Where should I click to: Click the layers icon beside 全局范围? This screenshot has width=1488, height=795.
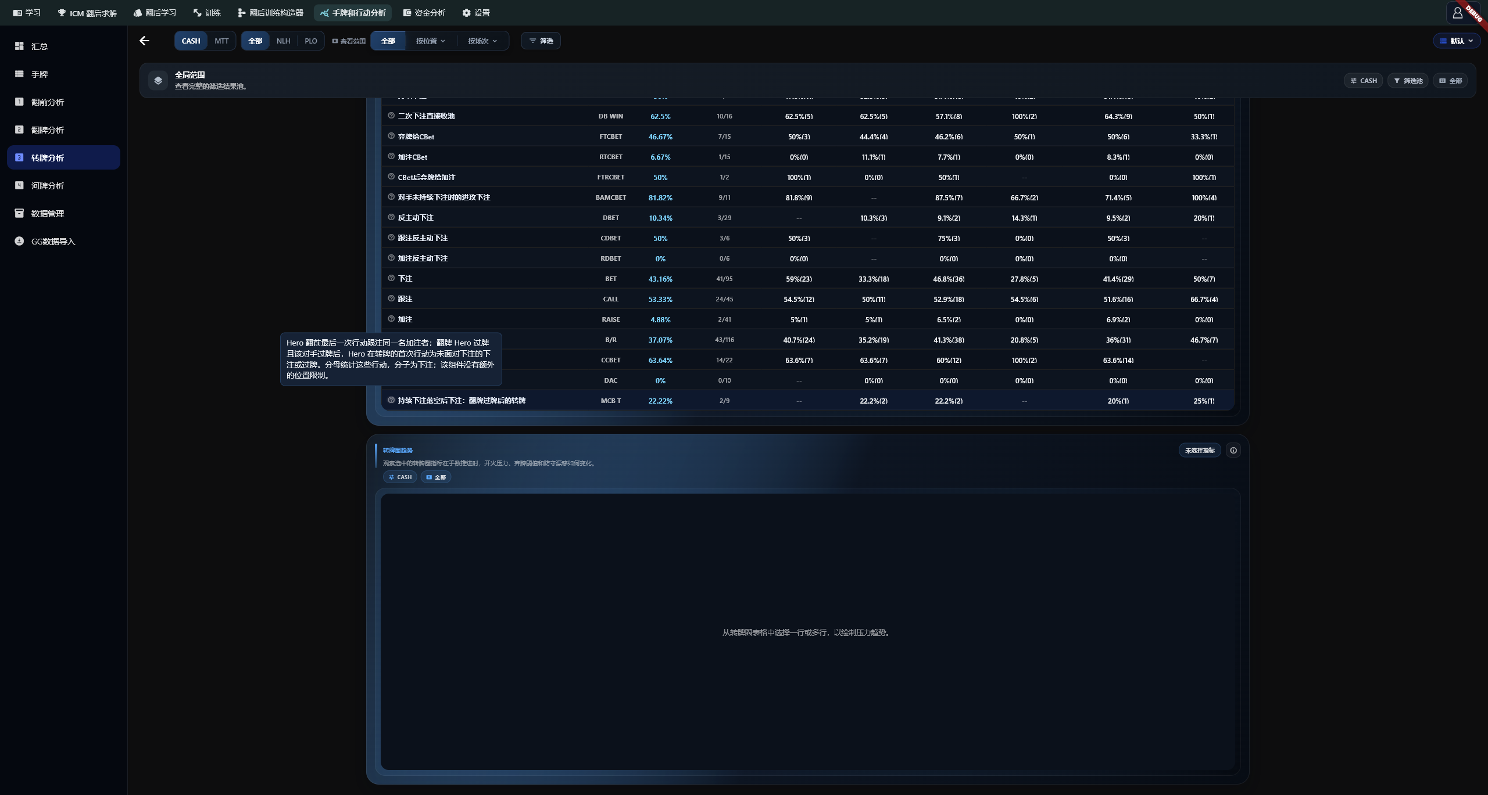(x=158, y=81)
